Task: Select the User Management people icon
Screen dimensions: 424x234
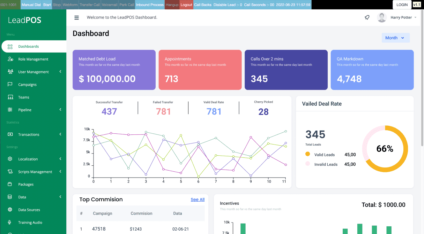Action: (10, 72)
